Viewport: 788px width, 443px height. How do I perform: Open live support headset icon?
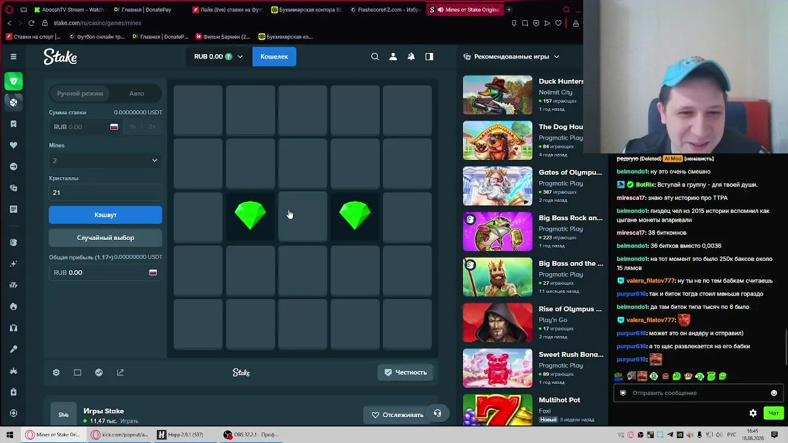pos(437,413)
